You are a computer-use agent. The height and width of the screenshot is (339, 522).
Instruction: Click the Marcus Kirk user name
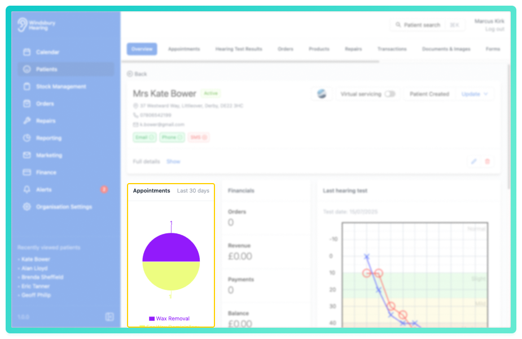[x=489, y=21]
